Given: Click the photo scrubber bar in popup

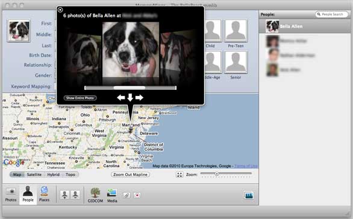Looking at the screenshot, I should [130, 87].
